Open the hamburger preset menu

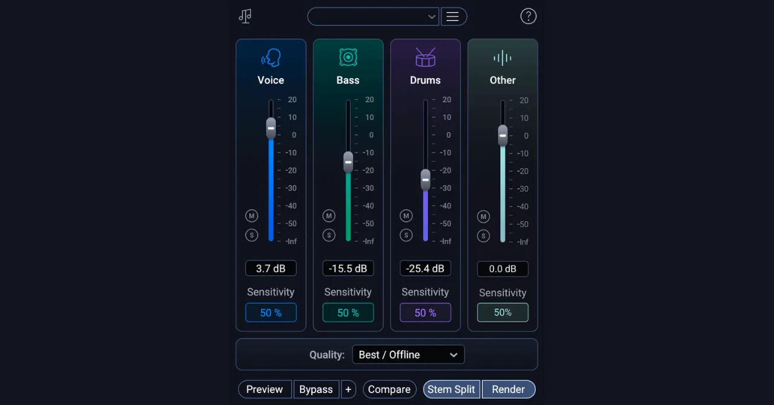point(453,16)
